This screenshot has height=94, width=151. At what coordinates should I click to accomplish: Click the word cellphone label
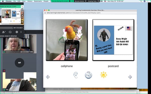coord(67,66)
